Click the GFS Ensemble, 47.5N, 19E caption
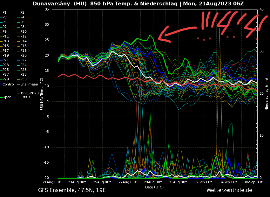This screenshot has width=270, height=197. click(72, 190)
